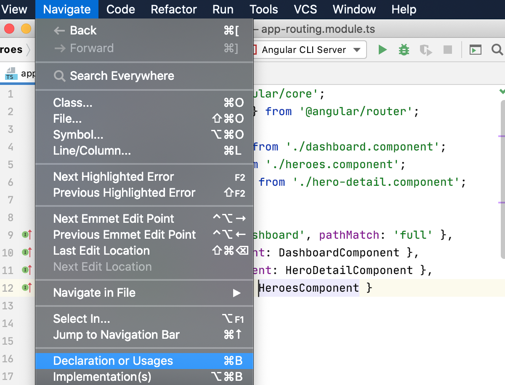Click the Run with Coverage shield icon
Screen dimensions: 505x385
click(425, 50)
